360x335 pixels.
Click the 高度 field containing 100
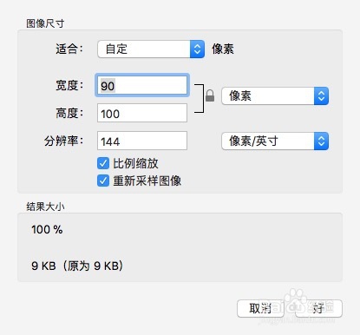pyautogui.click(x=142, y=113)
